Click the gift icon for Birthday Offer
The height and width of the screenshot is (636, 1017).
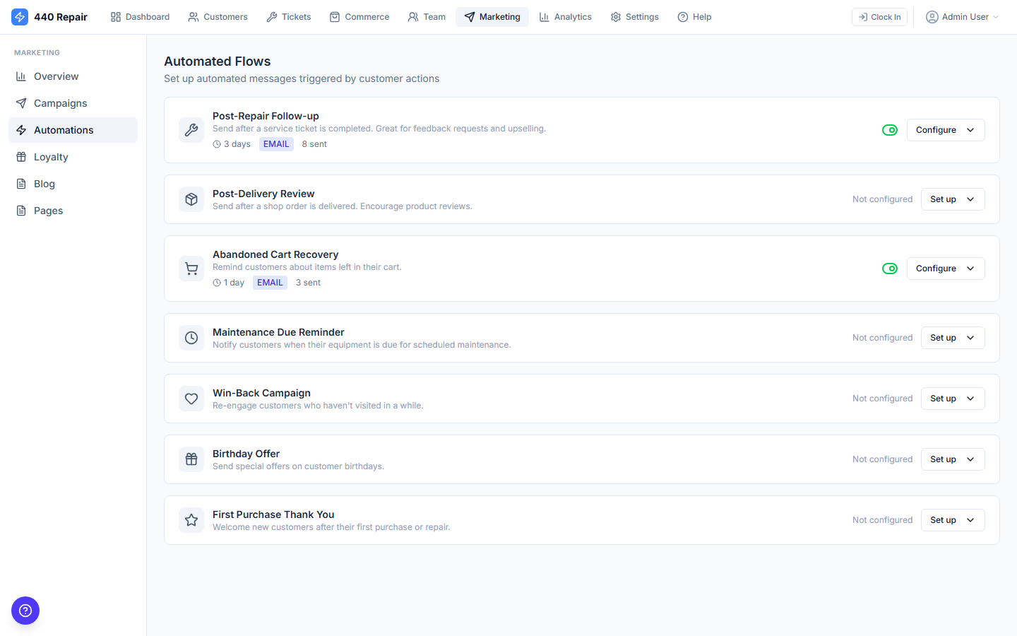click(x=191, y=459)
